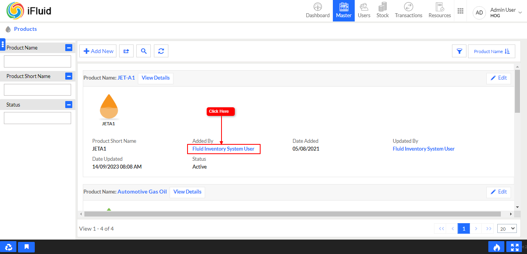527x254 pixels.
Task: Collapse the Product Name filter
Action: [x=69, y=48]
